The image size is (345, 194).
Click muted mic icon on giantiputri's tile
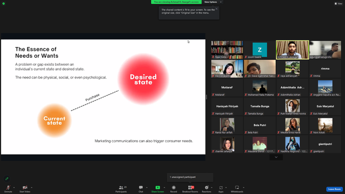click(x=311, y=151)
